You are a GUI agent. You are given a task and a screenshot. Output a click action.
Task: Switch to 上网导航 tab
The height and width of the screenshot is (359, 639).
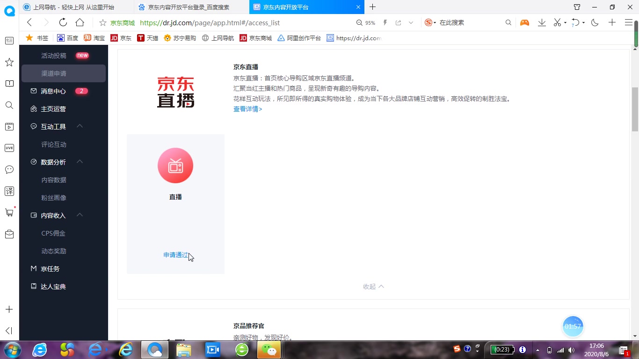pyautogui.click(x=76, y=7)
